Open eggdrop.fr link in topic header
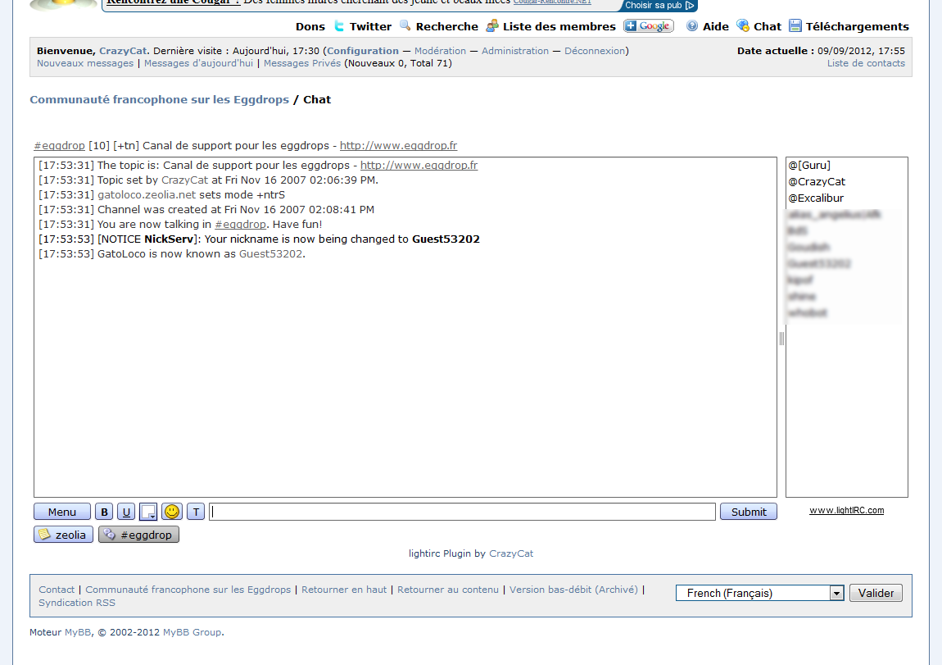The height and width of the screenshot is (665, 942). 398,145
